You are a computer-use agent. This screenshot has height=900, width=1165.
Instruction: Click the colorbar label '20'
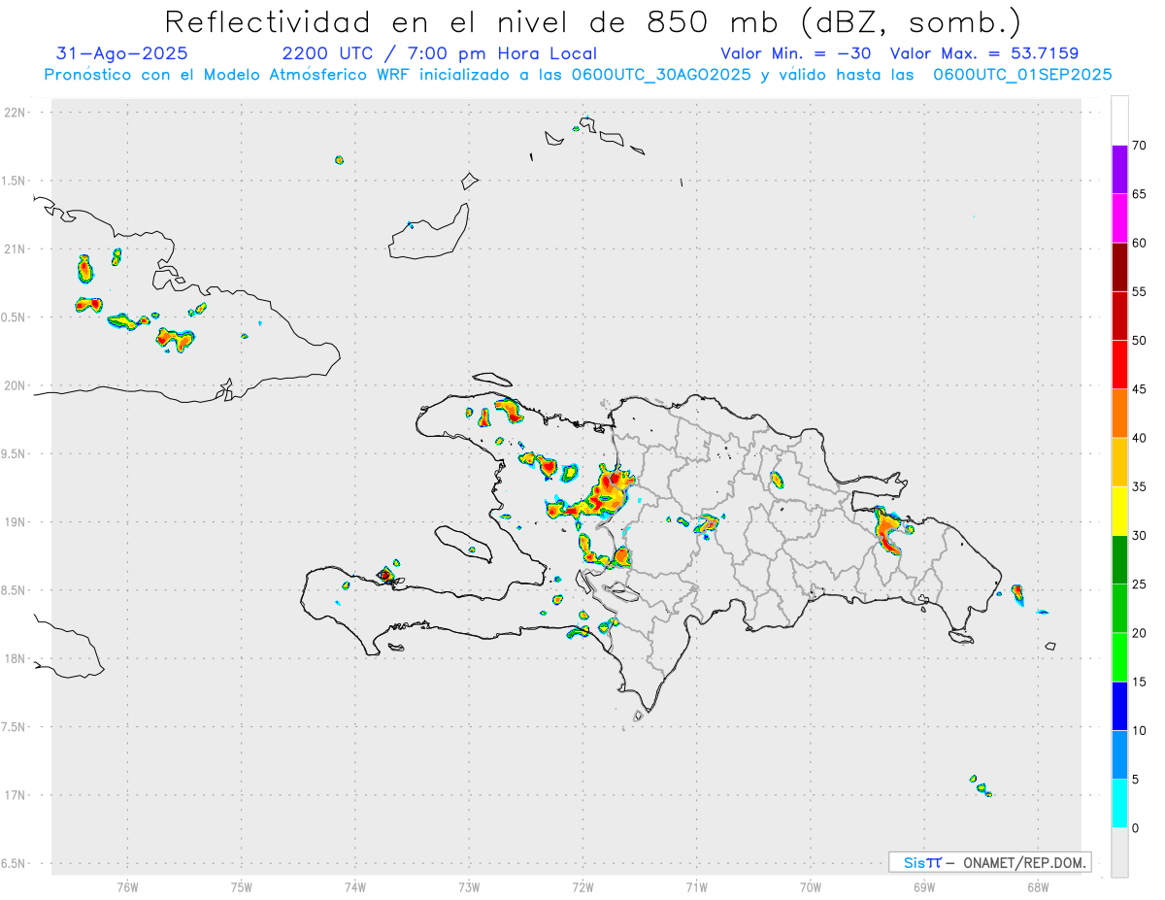click(x=1140, y=633)
